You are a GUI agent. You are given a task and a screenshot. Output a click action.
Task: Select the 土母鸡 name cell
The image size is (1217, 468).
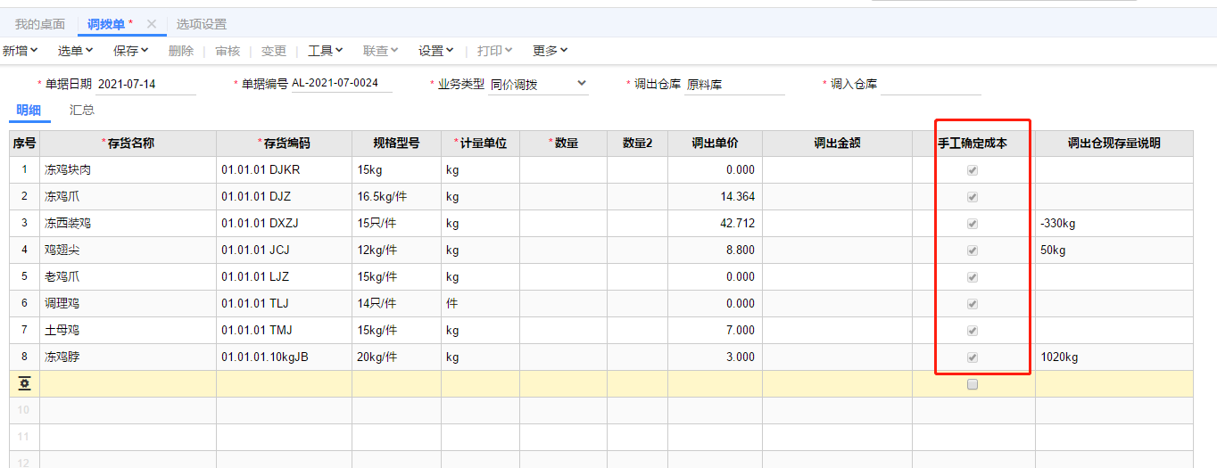(128, 331)
